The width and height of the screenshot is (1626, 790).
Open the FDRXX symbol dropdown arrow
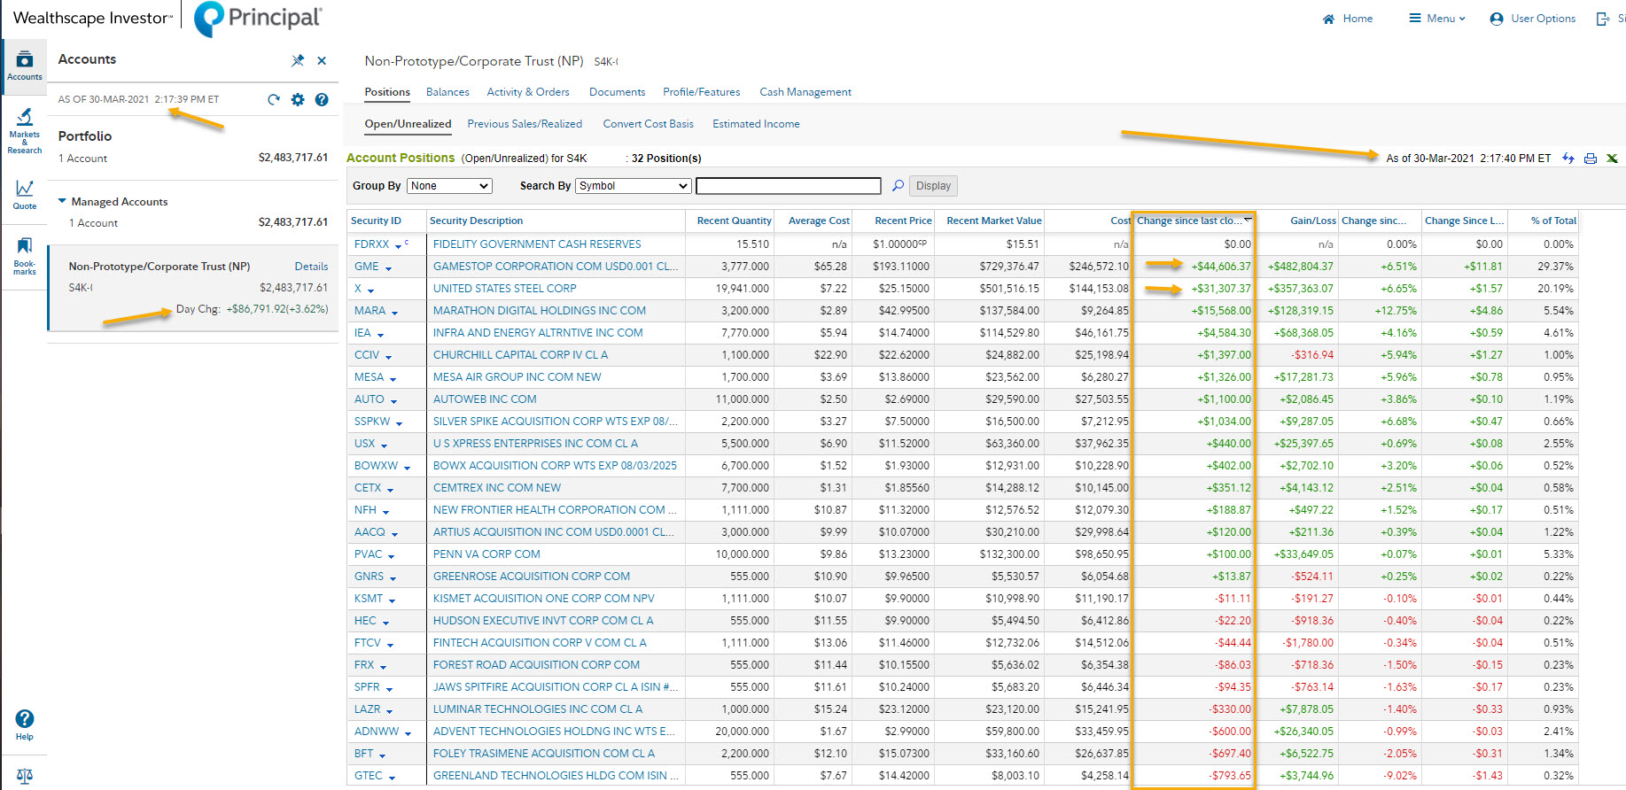tap(399, 245)
